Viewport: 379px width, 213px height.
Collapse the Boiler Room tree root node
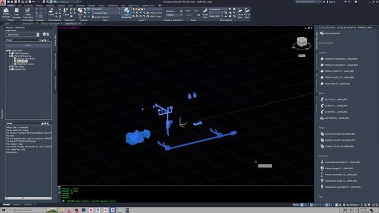7,51
